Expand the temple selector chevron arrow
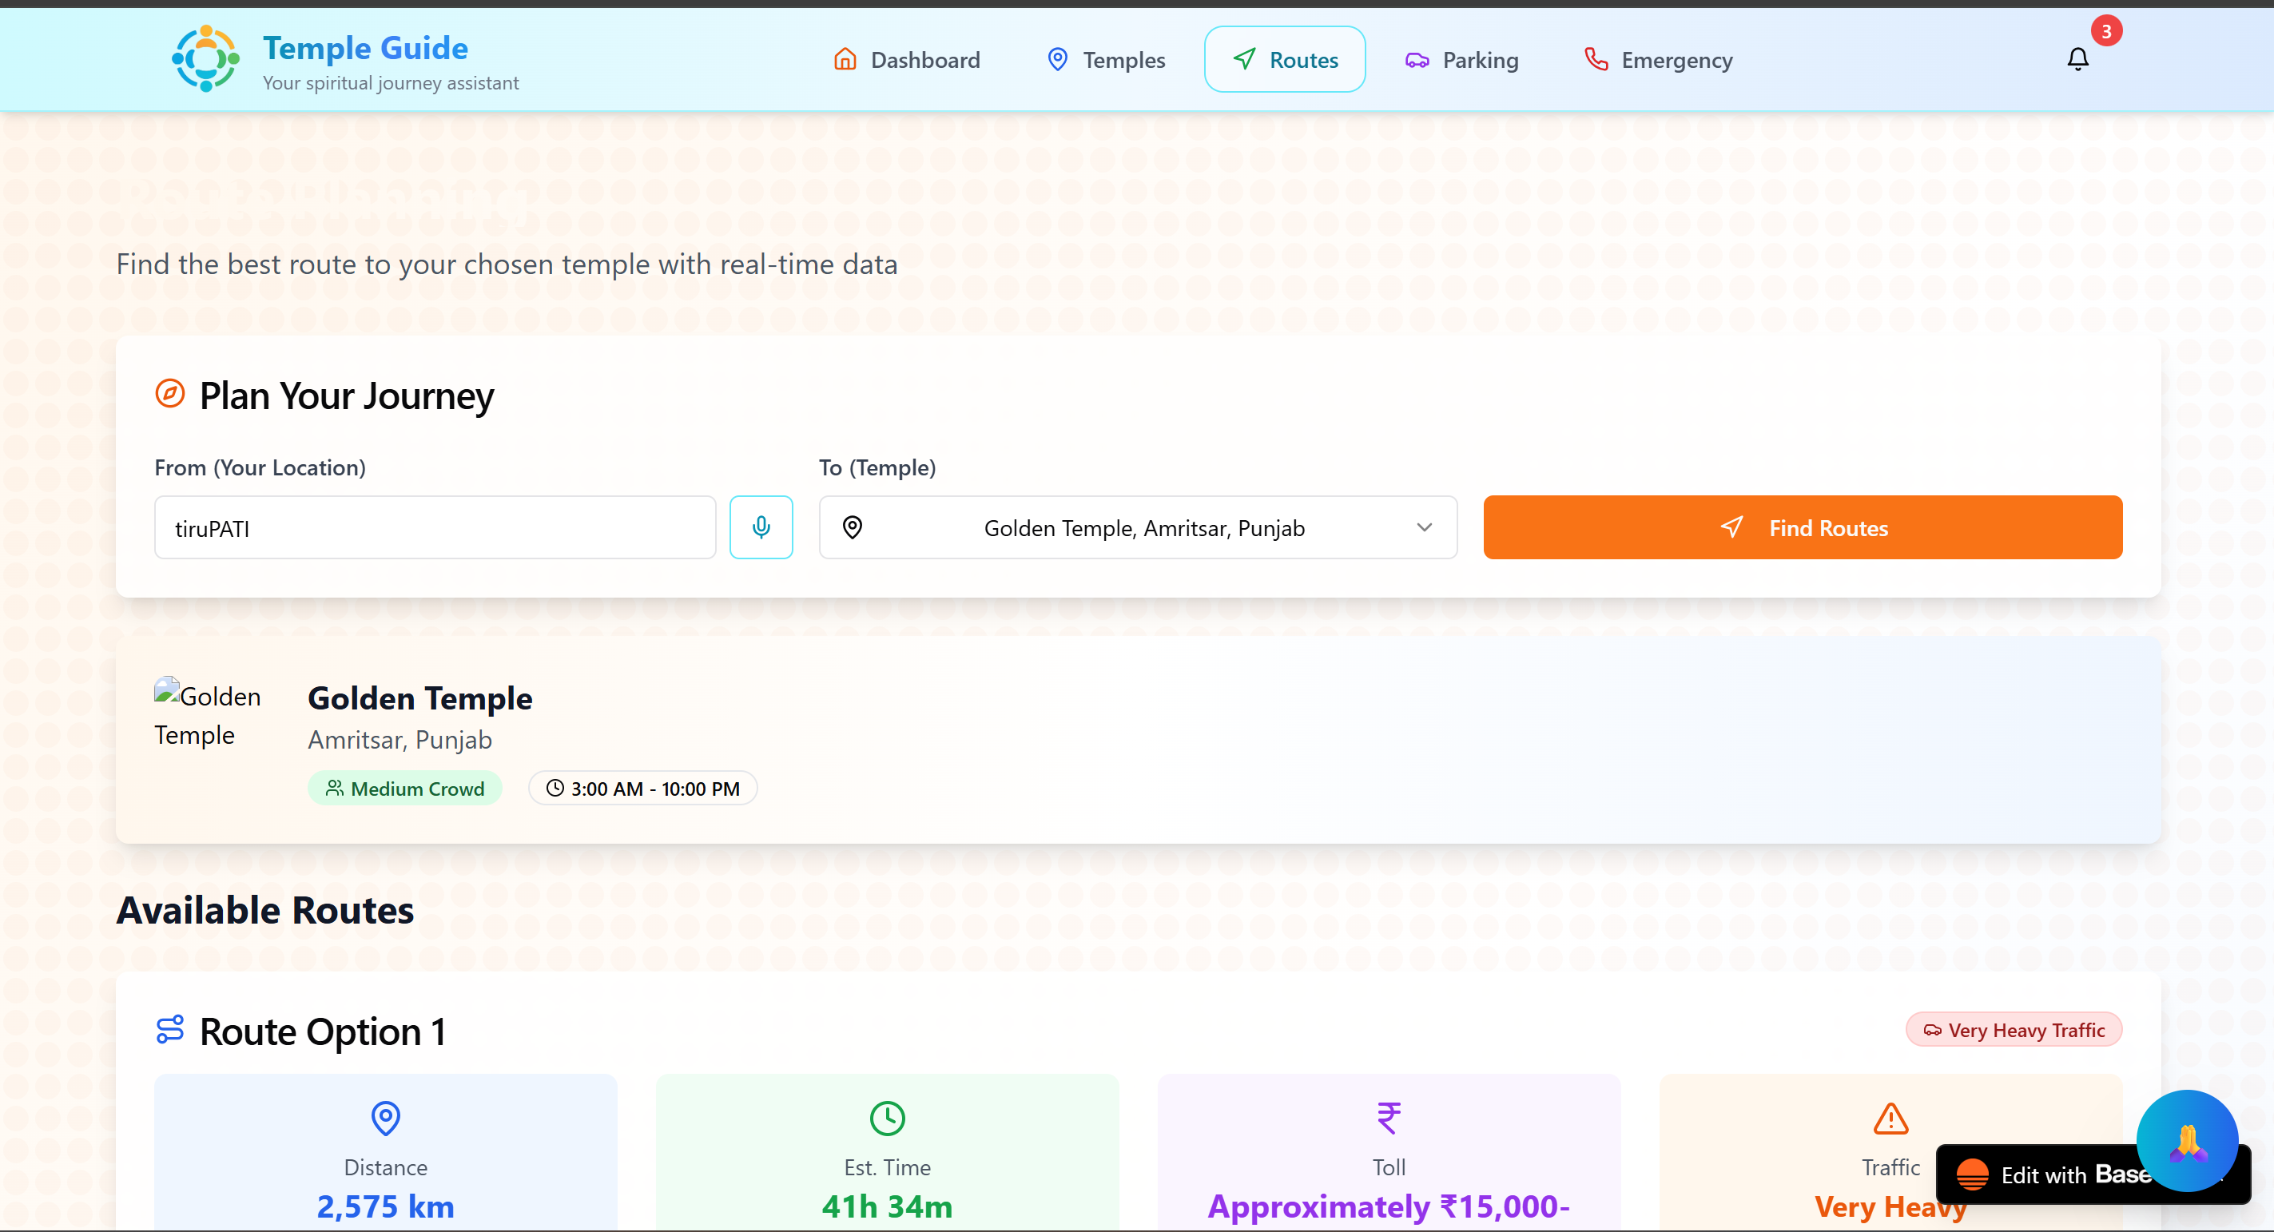Screen dimensions: 2274x1232 [x=1424, y=527]
